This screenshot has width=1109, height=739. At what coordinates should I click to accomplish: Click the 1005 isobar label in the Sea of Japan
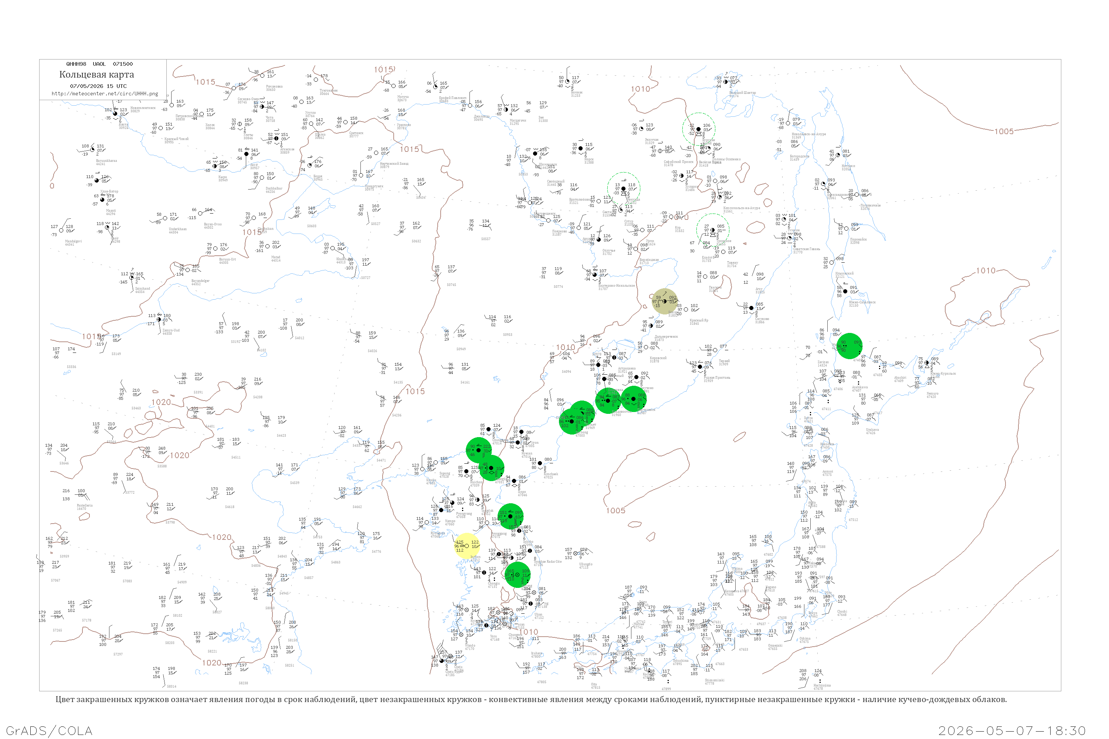(616, 510)
